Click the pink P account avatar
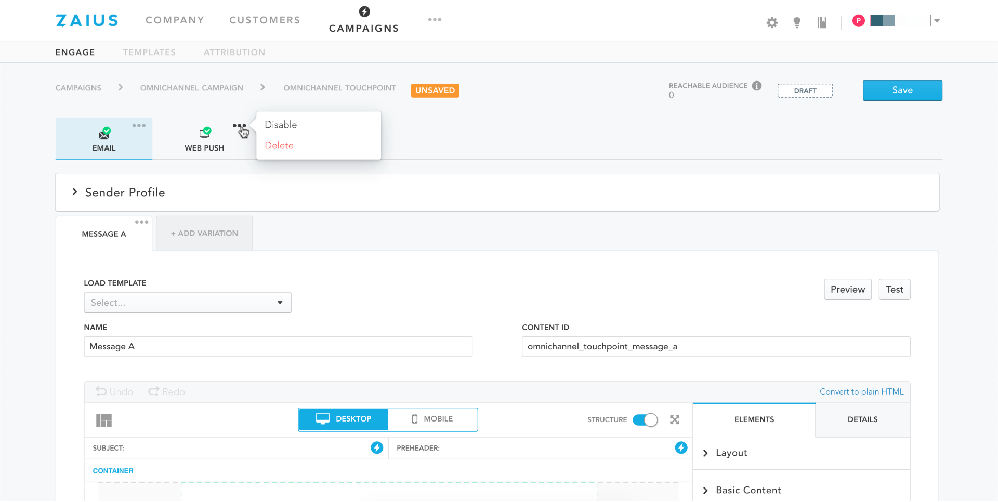Image resolution: width=998 pixels, height=502 pixels. pos(859,21)
